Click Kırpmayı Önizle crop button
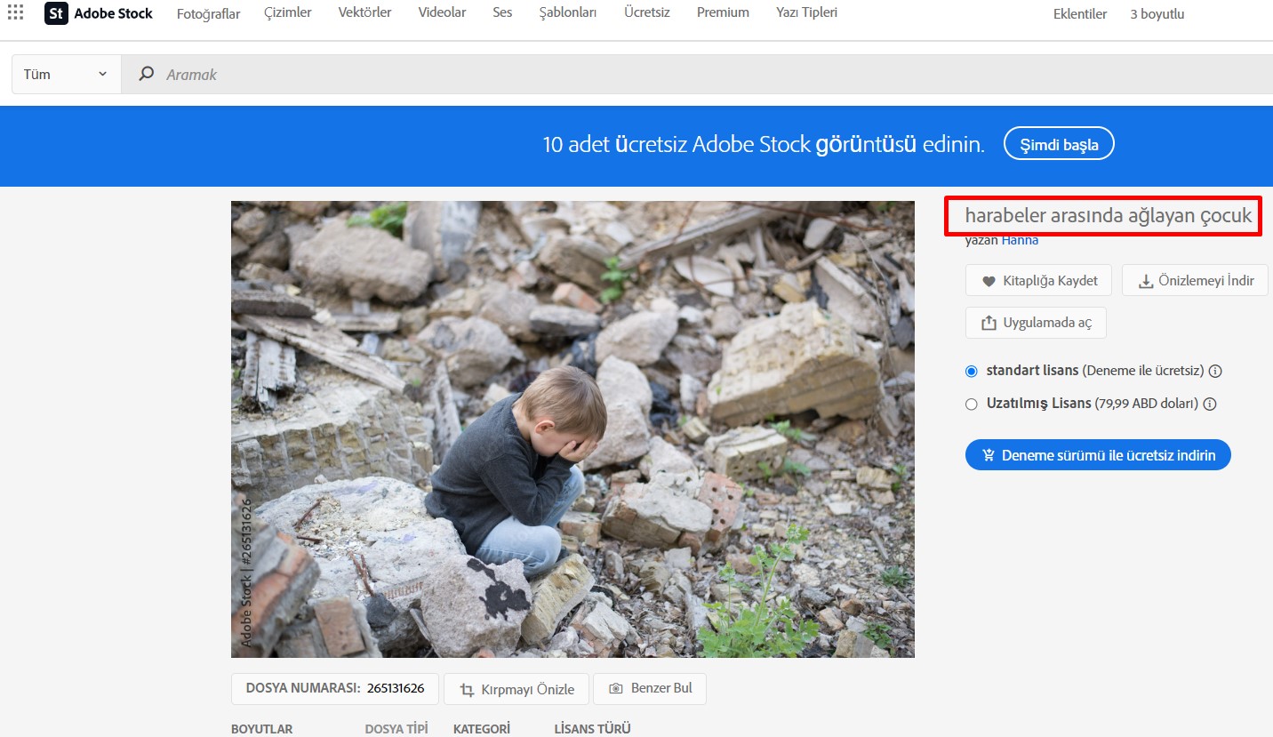1273x737 pixels. (516, 689)
